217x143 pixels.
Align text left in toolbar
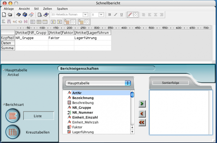coord(144,15)
